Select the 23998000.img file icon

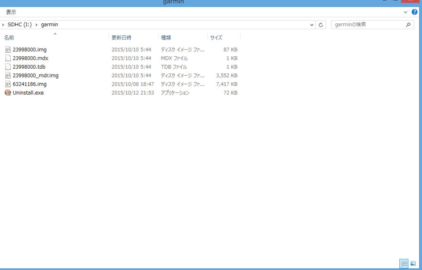[8, 49]
